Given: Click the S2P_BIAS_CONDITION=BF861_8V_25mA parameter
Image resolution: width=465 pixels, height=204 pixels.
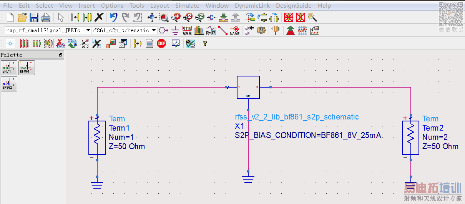Looking at the screenshot, I should [308, 135].
